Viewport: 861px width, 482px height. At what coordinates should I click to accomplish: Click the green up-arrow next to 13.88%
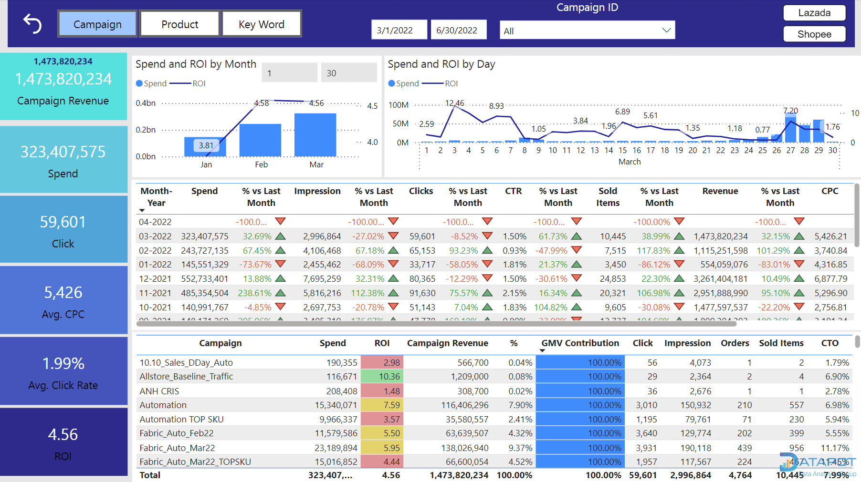[280, 278]
